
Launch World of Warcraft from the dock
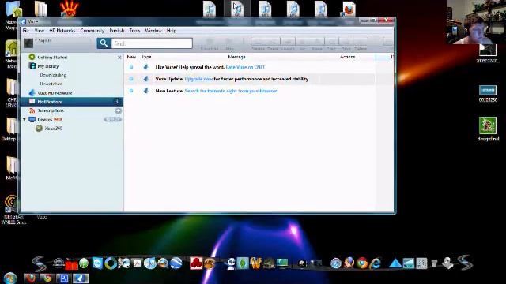tap(255, 263)
